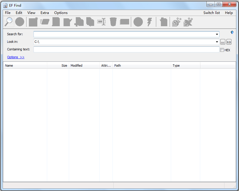
Task: Click the lightning bolt toolbar icon
Action: [x=150, y=22]
